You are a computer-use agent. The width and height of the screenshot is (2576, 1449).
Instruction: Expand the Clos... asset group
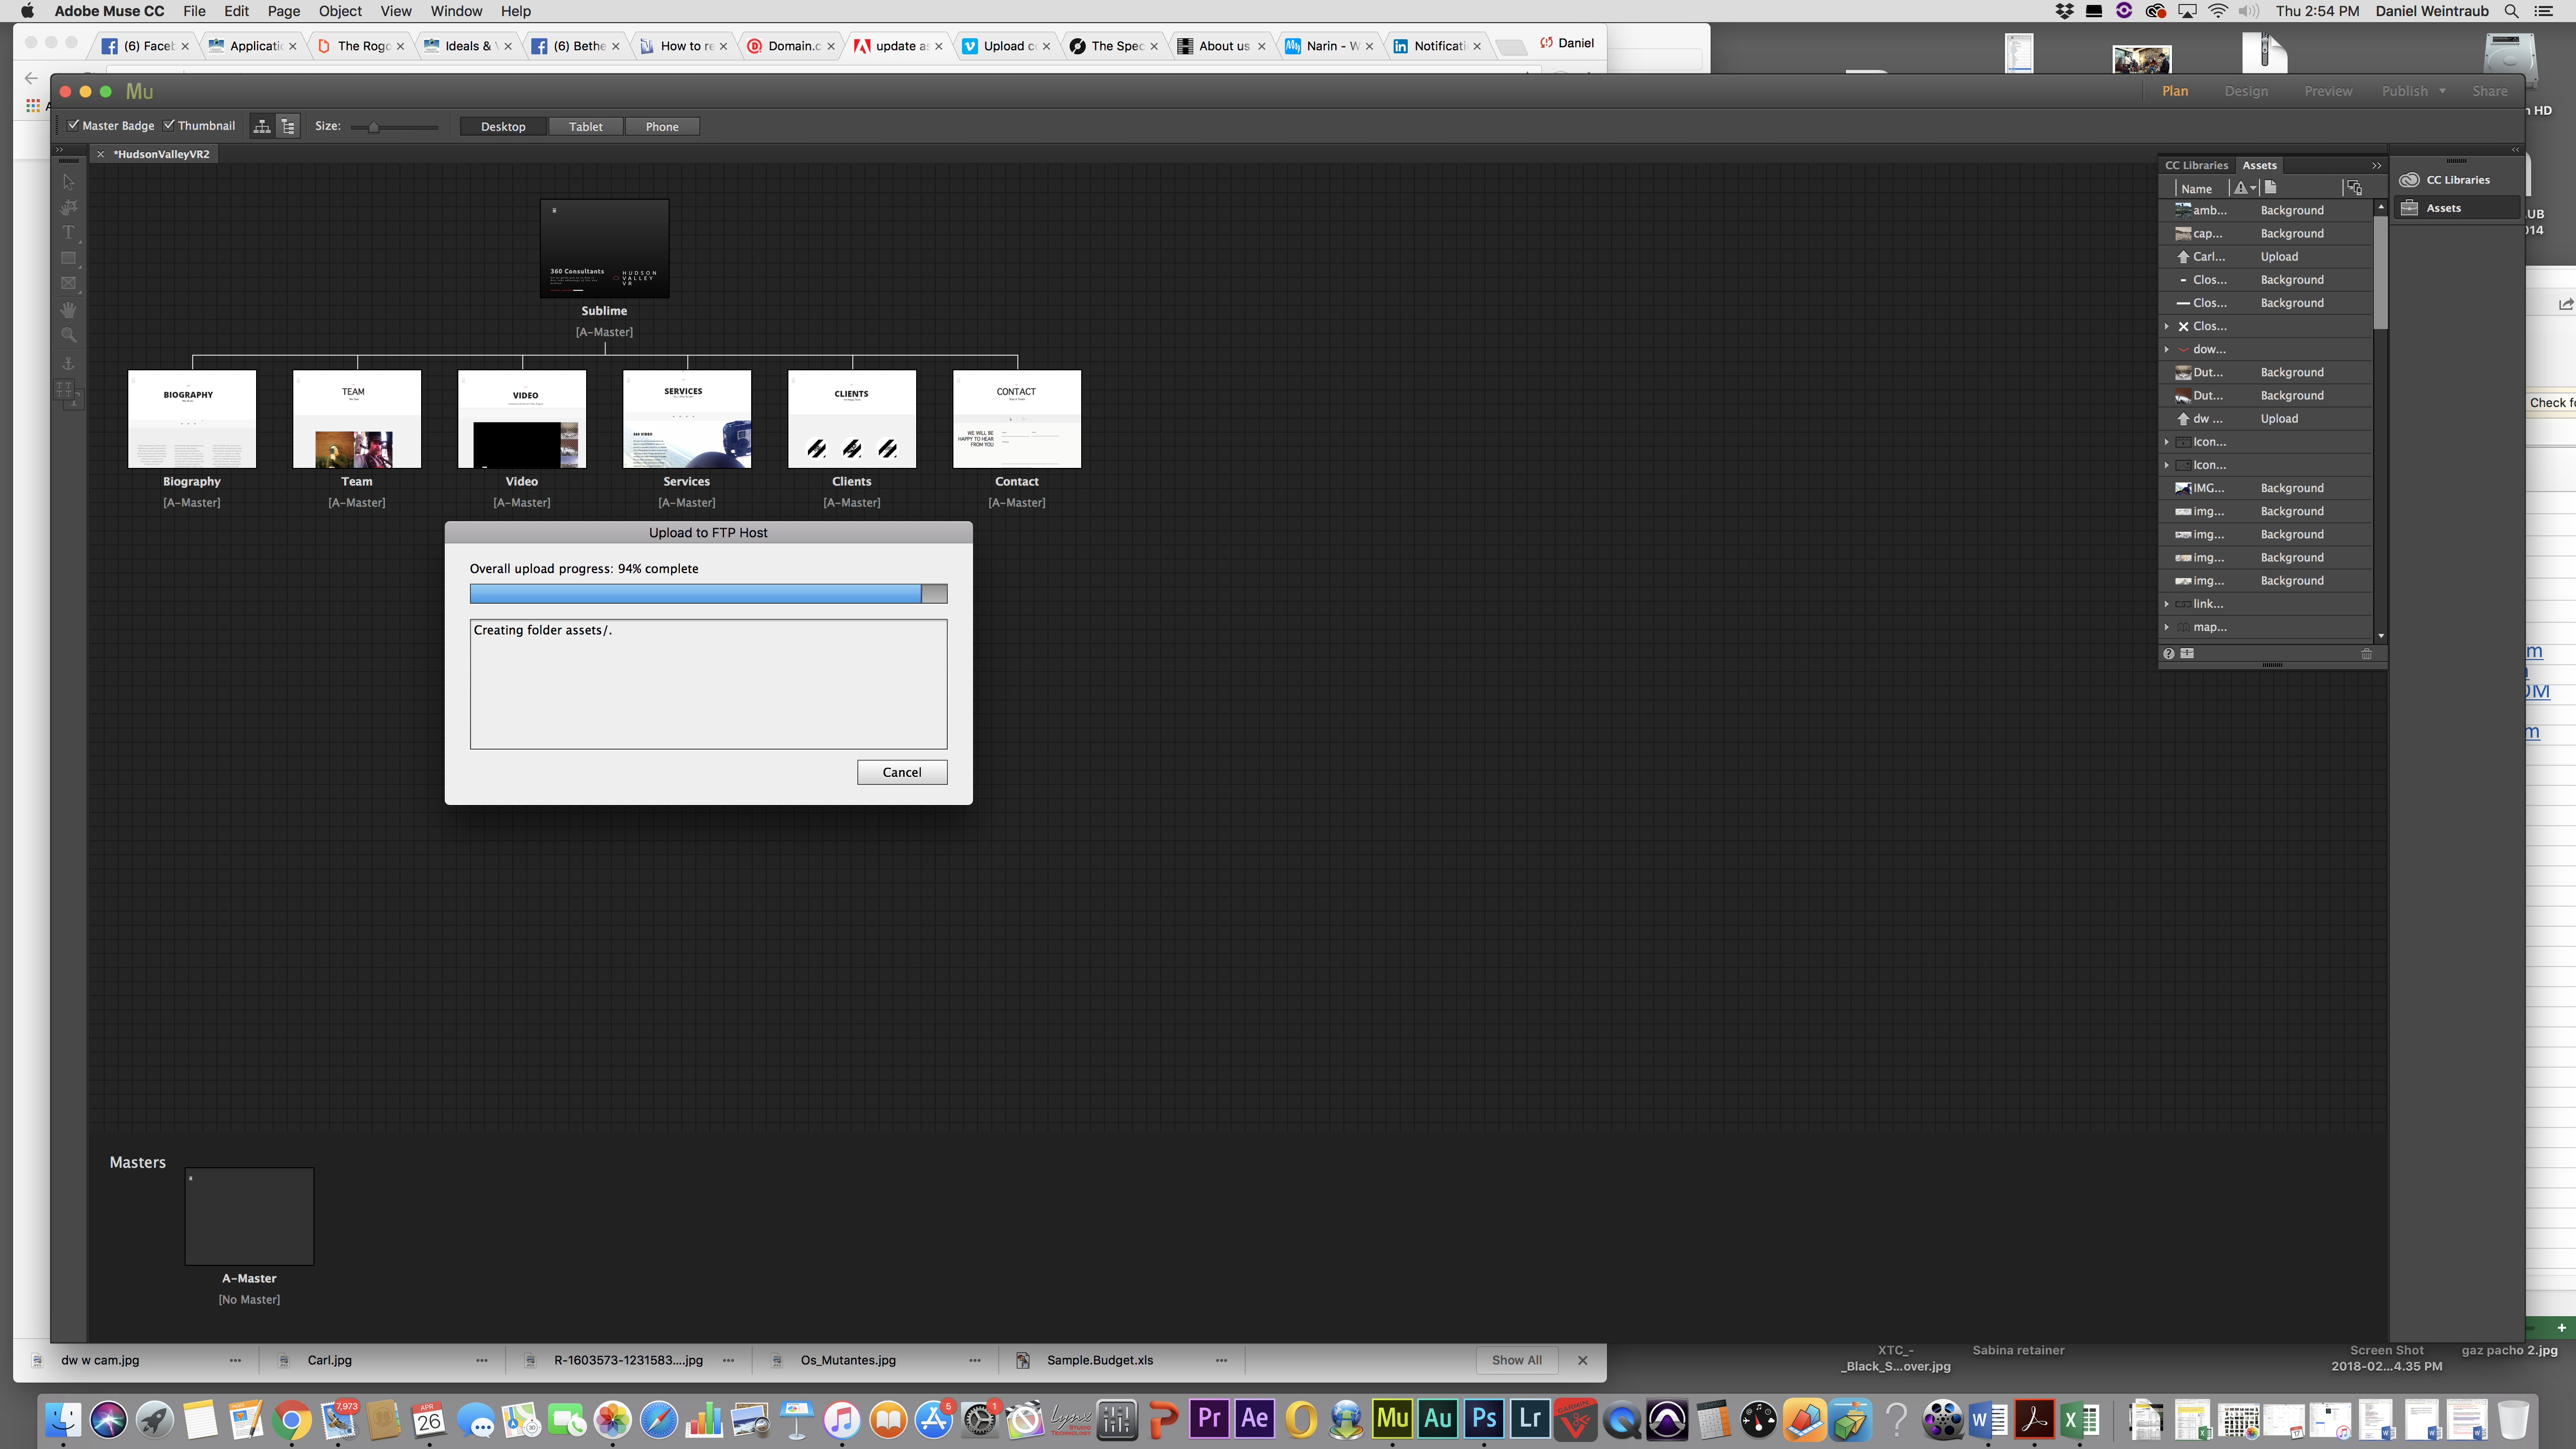2167,326
